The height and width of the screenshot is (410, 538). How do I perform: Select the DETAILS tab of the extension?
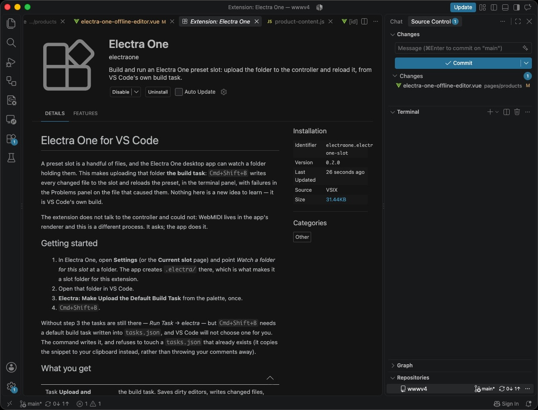(x=55, y=113)
